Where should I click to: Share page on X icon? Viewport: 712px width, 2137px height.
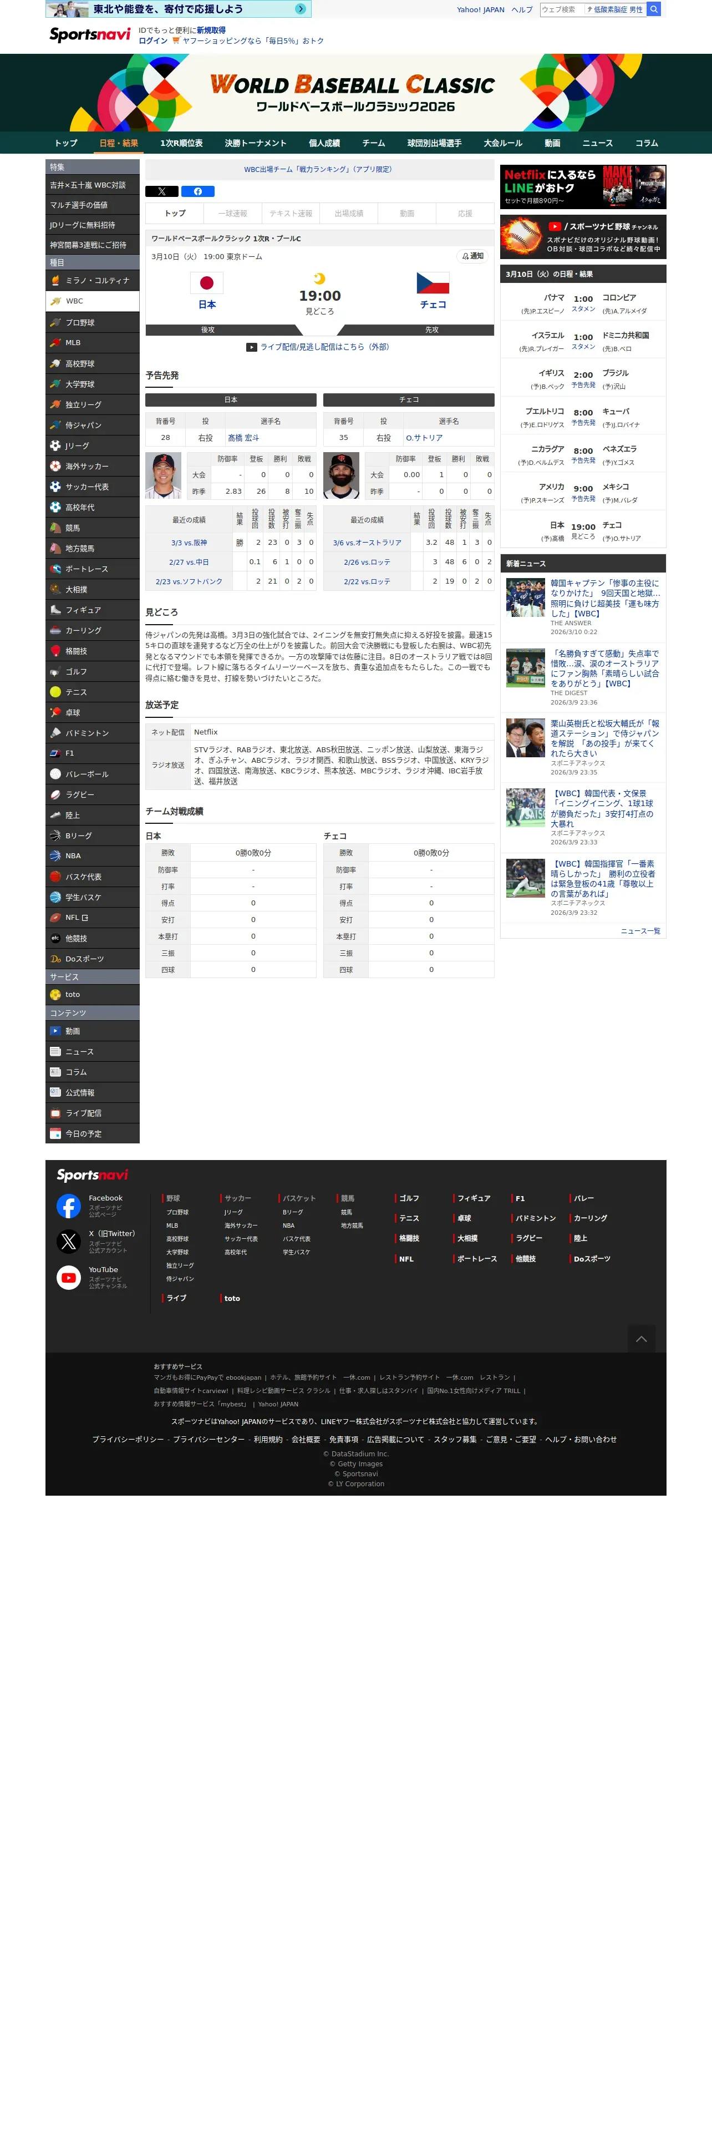161,191
